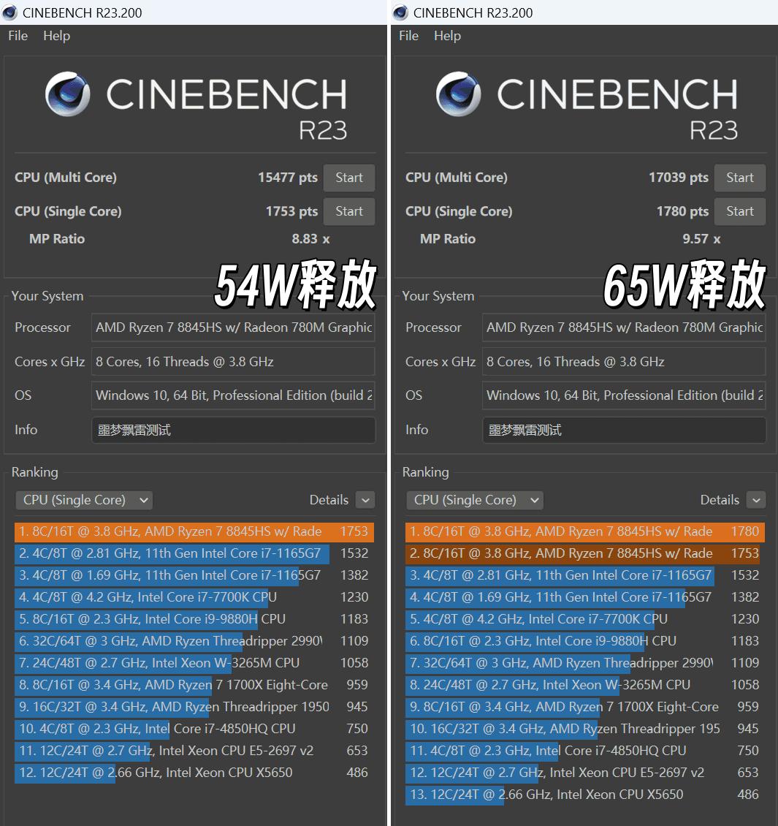The width and height of the screenshot is (778, 826).
Task: Select right ranking row 7 Threadripper 2990
Action: (x=585, y=663)
